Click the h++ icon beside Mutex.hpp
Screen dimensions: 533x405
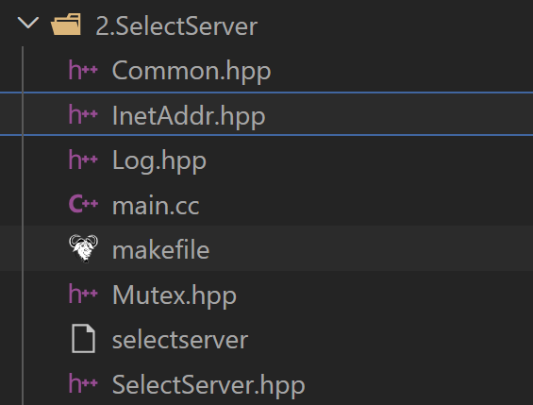point(83,295)
